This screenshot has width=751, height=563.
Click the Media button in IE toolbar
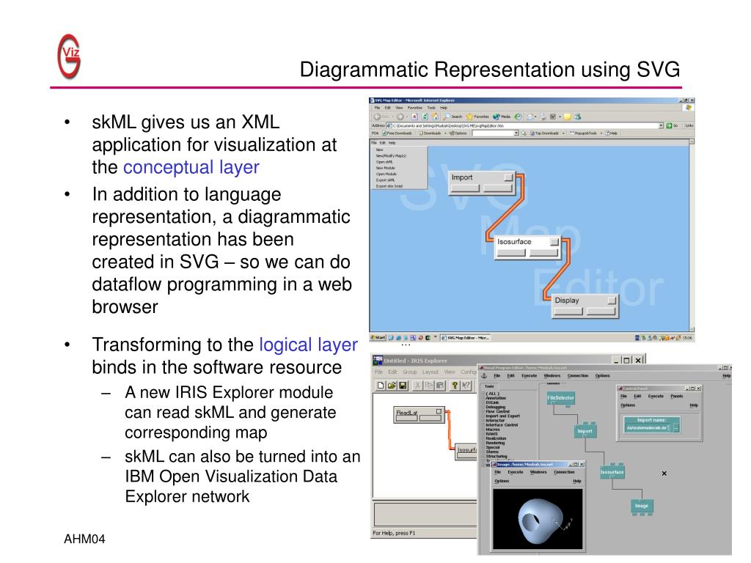[x=502, y=117]
